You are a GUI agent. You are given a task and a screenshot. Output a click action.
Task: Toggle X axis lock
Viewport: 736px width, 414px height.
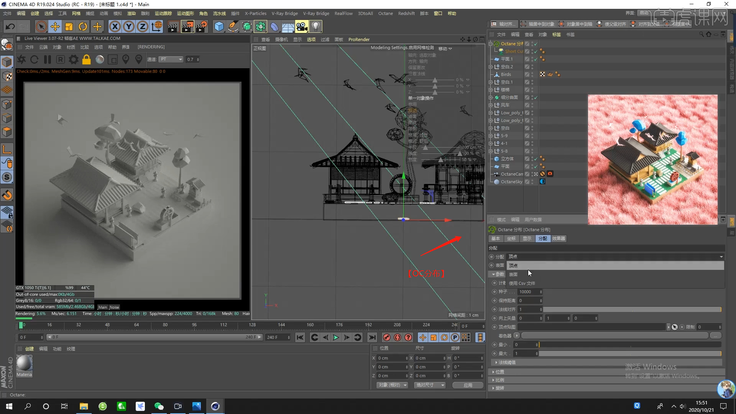point(115,26)
